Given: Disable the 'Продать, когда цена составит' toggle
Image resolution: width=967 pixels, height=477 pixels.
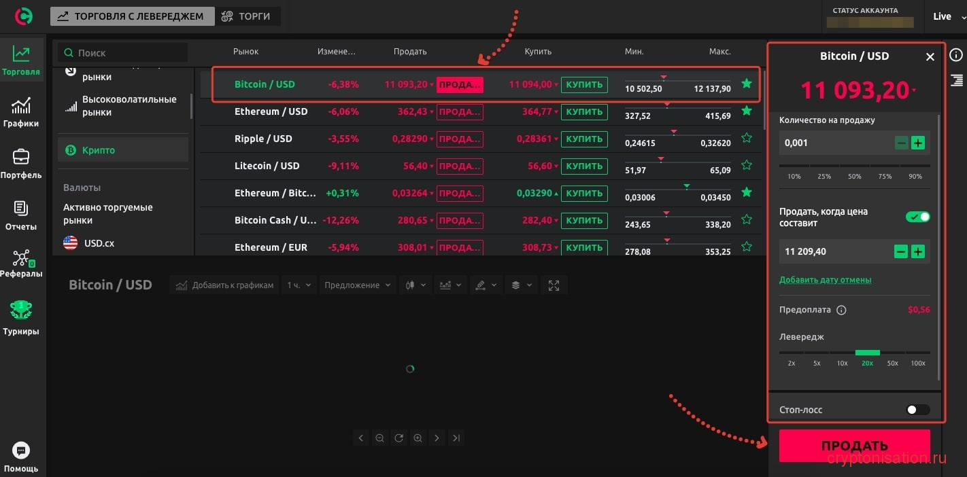Looking at the screenshot, I should [917, 217].
